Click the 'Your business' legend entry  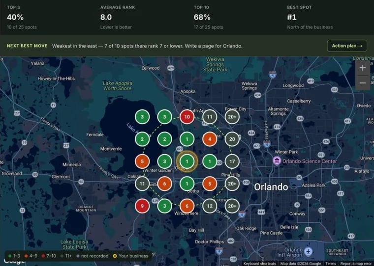click(130, 256)
